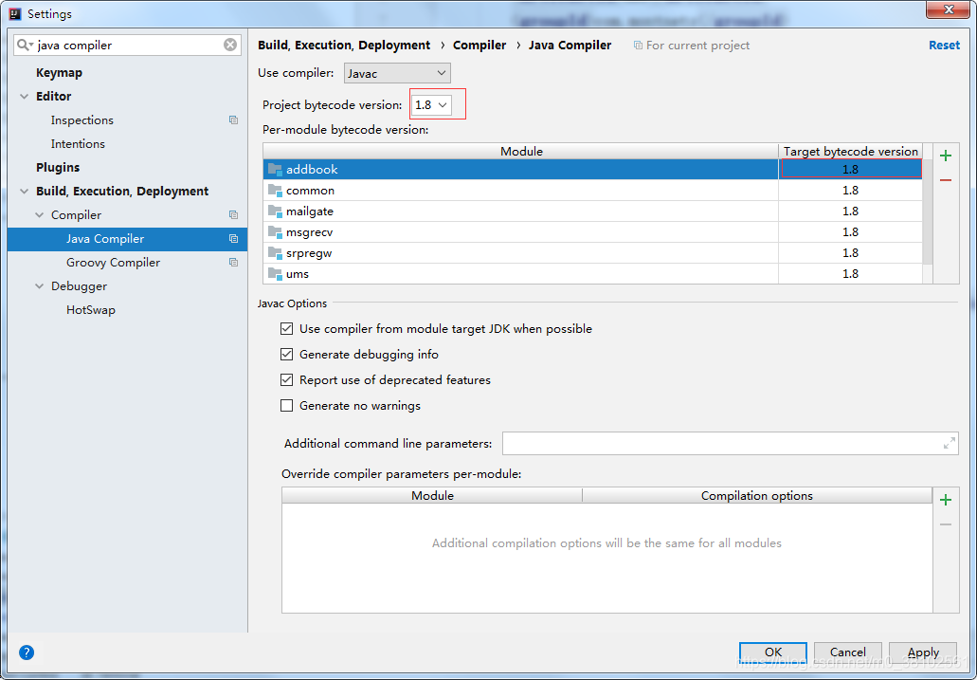
Task: Click Target bytecode version column header
Action: point(851,151)
